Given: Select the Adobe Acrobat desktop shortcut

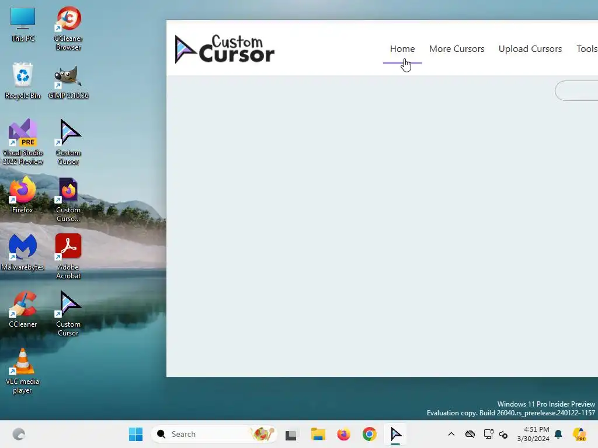Looking at the screenshot, I should point(68,257).
